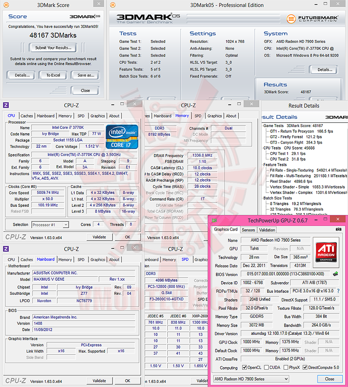
Task: Click Validate in the top-left CPU-Z window
Action: pyautogui.click(x=99, y=237)
